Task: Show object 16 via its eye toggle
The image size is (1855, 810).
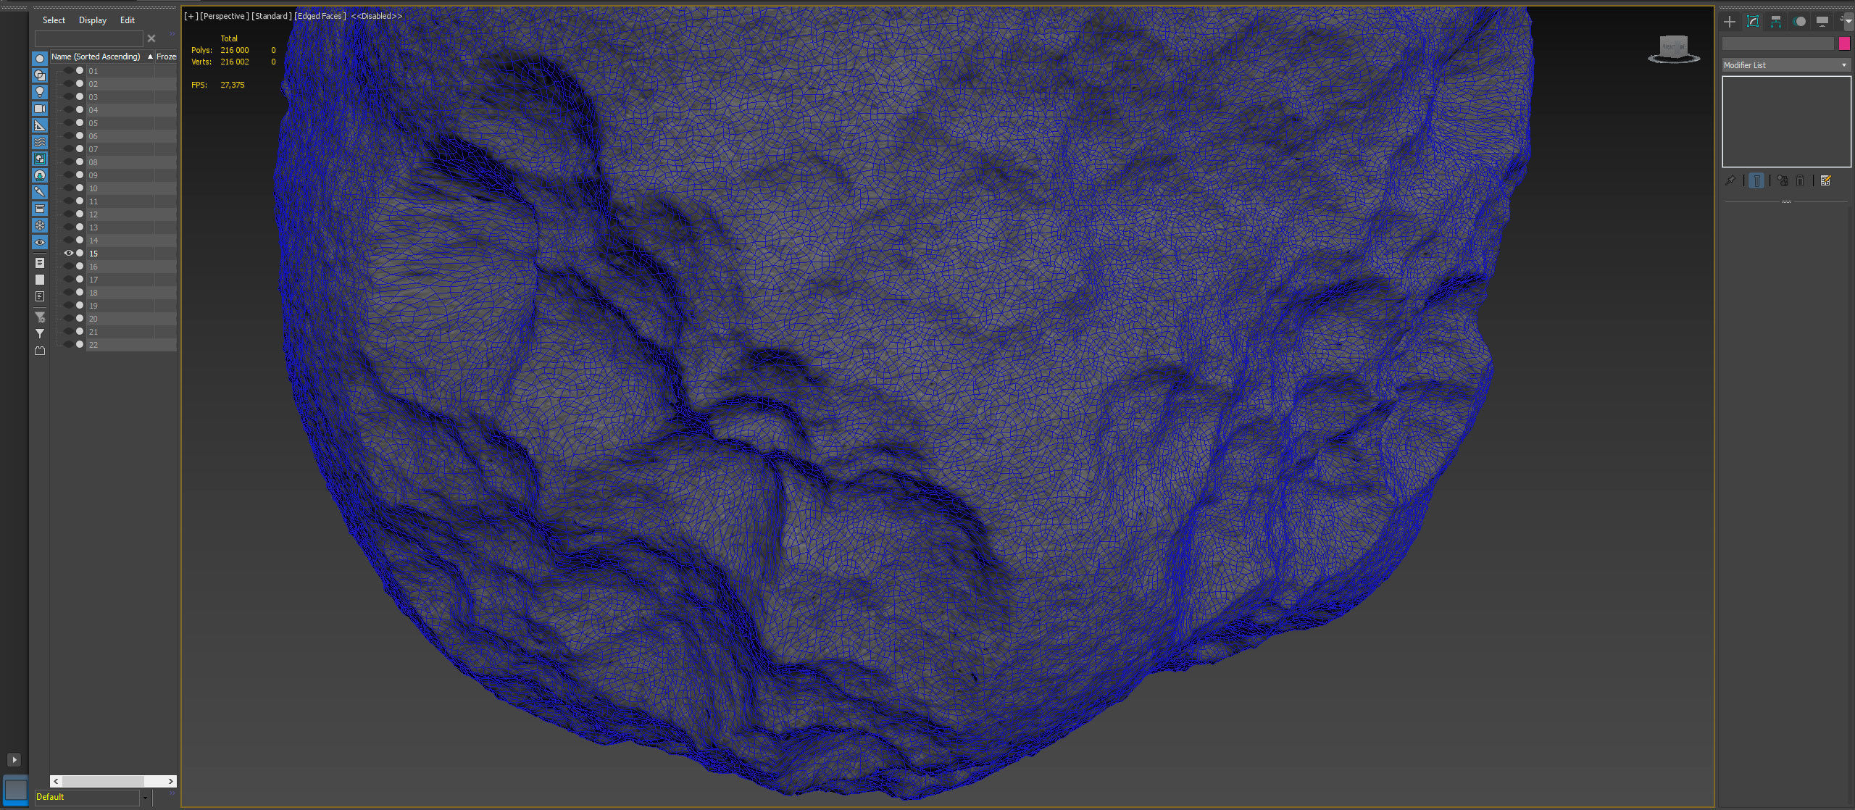Action: [69, 267]
